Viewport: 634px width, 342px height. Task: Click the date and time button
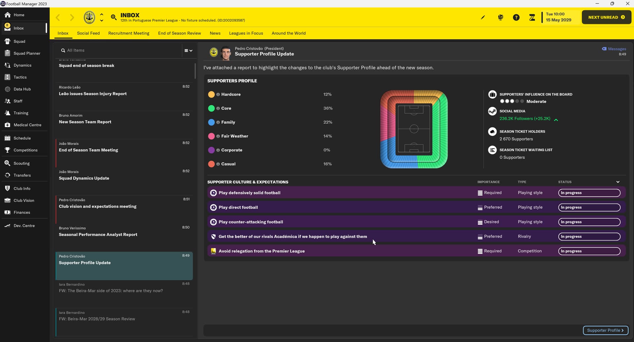tap(559, 17)
